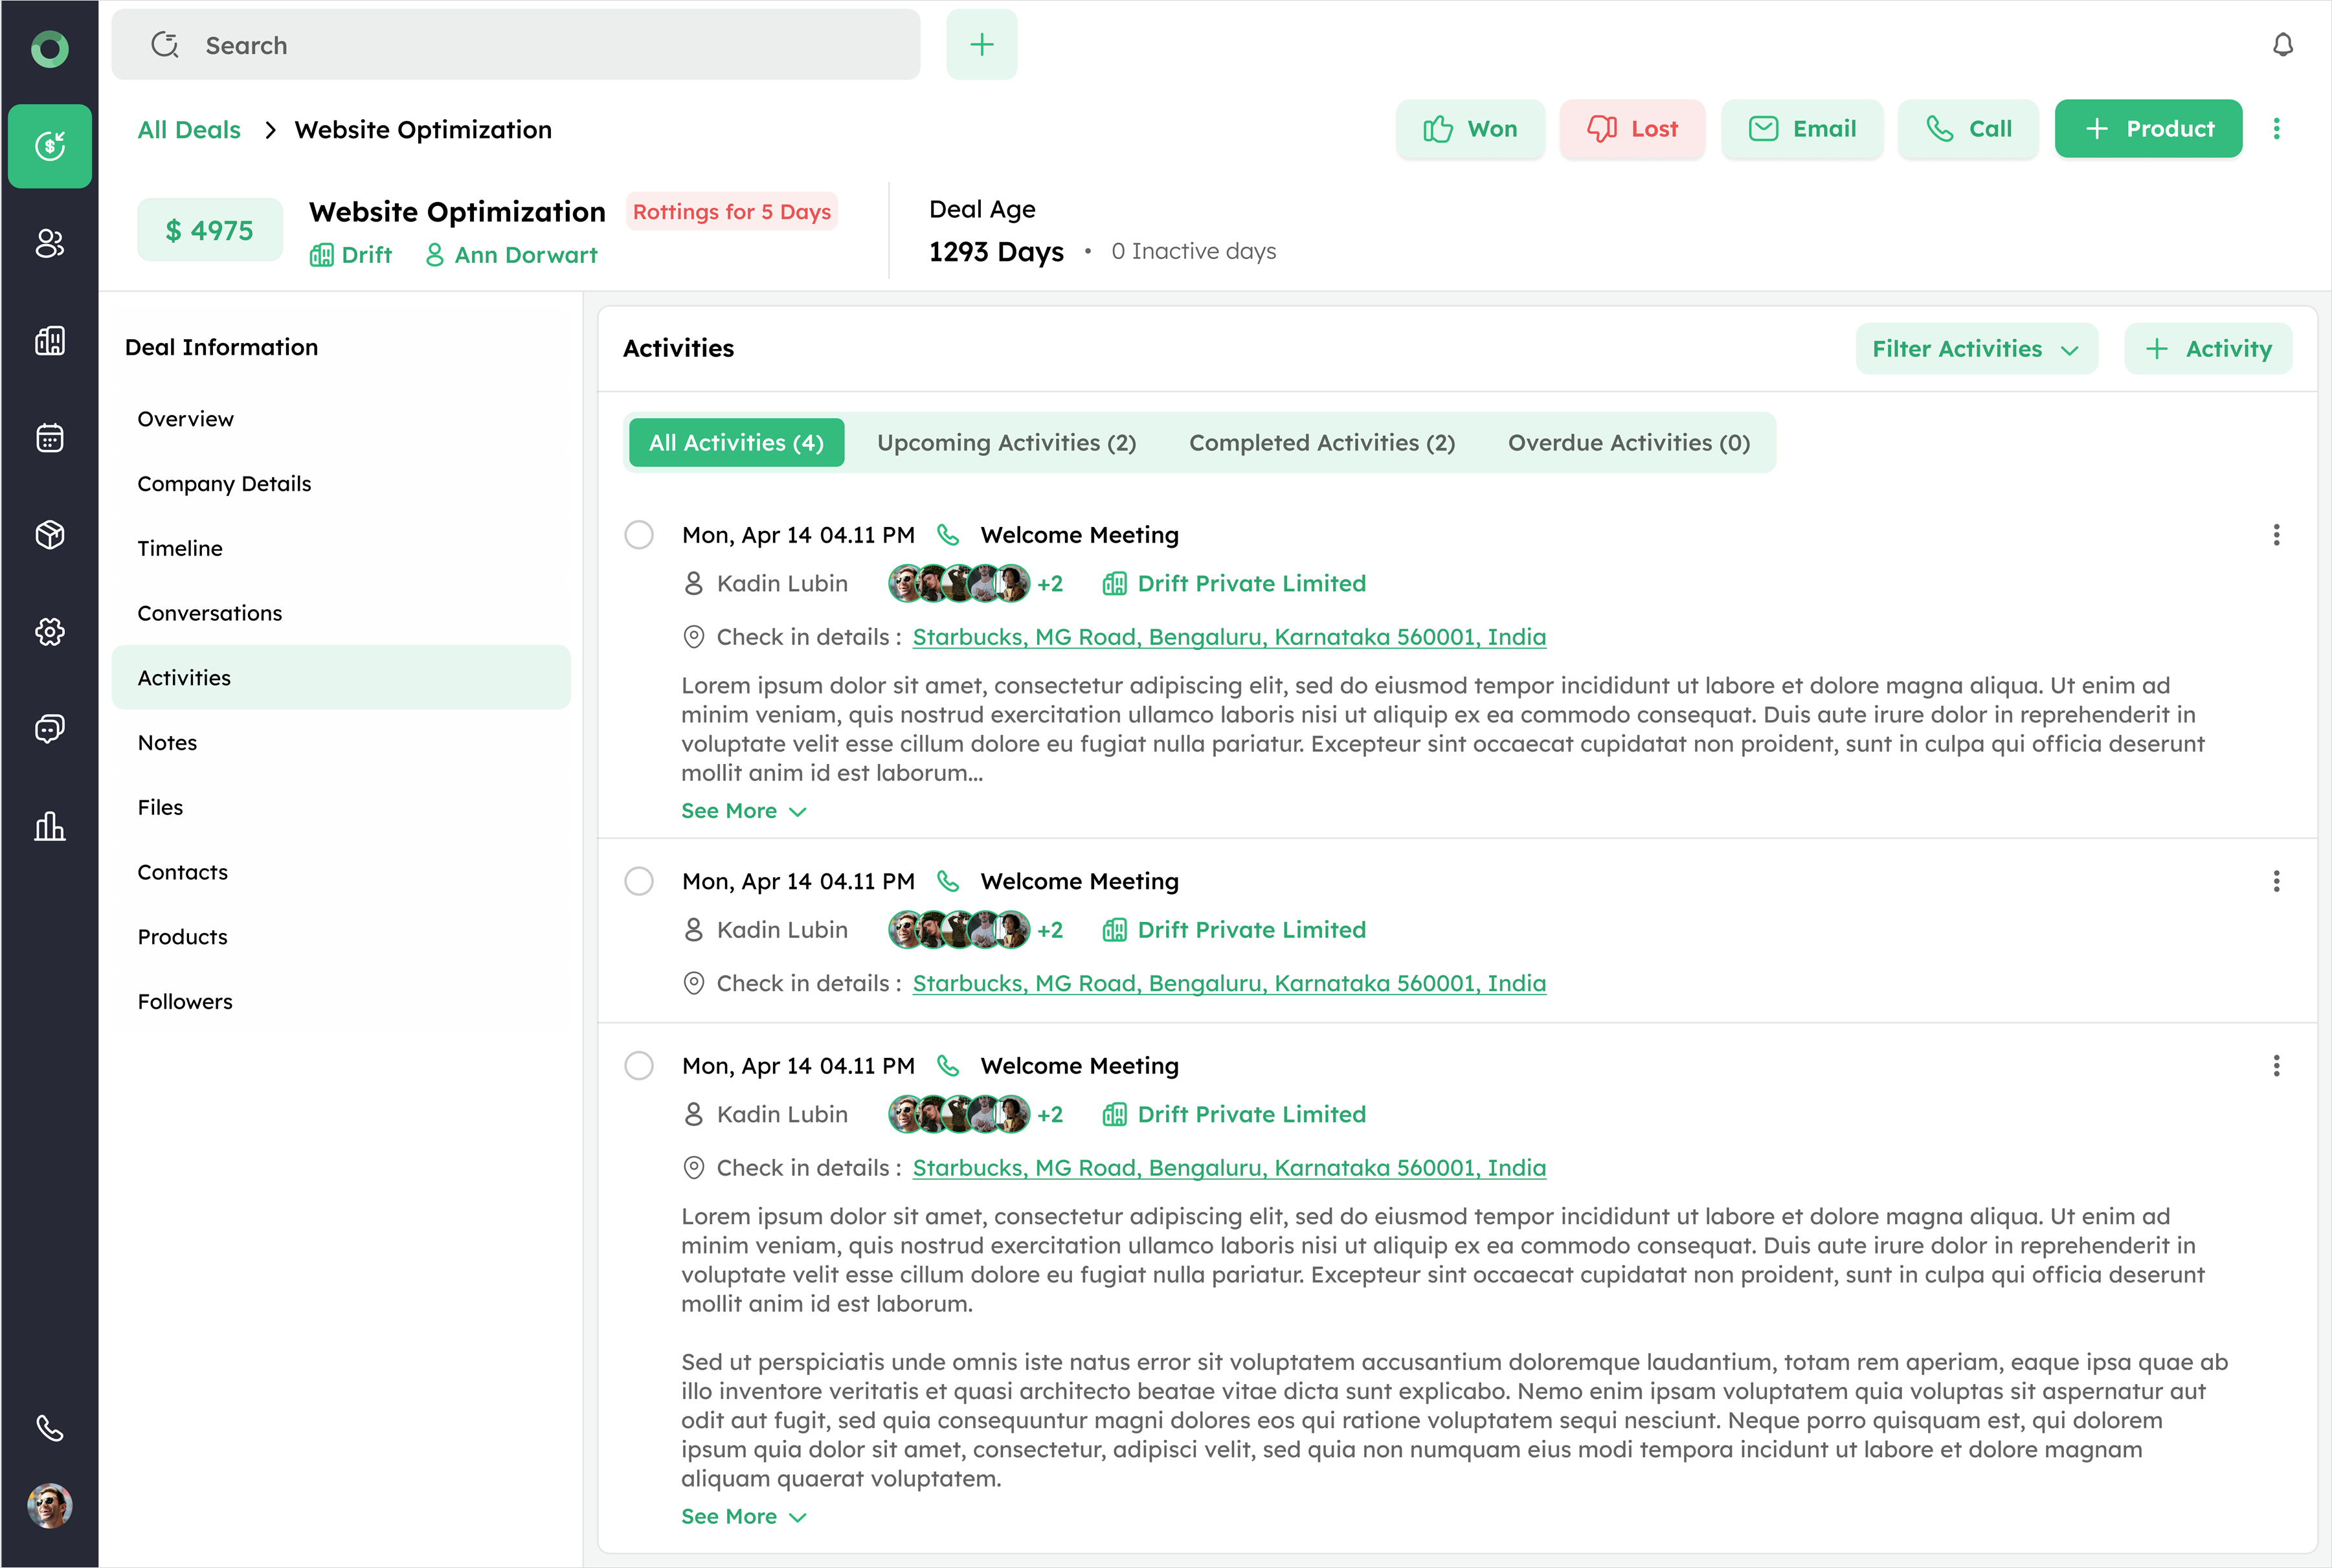Image resolution: width=2332 pixels, height=1568 pixels.
Task: Open the reports bar chart icon
Action: click(49, 826)
